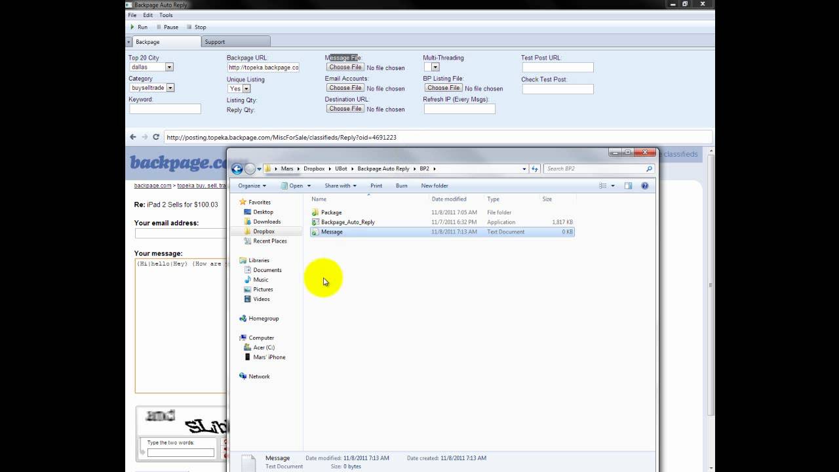Click Explorer's forward navigation arrow
The image size is (839, 472).
250,168
